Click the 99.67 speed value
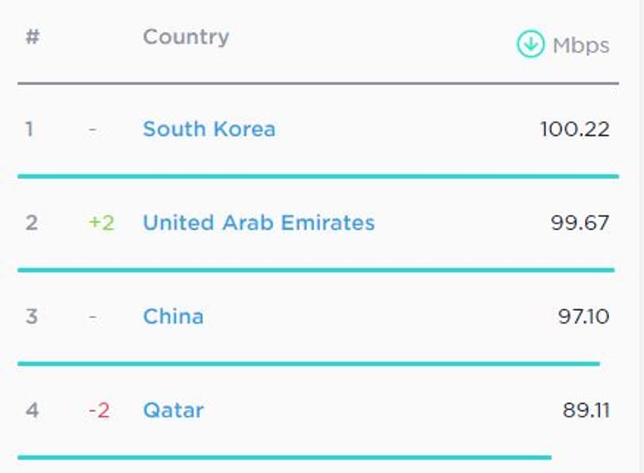This screenshot has width=644, height=473. point(580,223)
